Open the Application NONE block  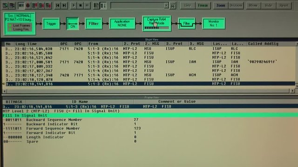(122, 24)
